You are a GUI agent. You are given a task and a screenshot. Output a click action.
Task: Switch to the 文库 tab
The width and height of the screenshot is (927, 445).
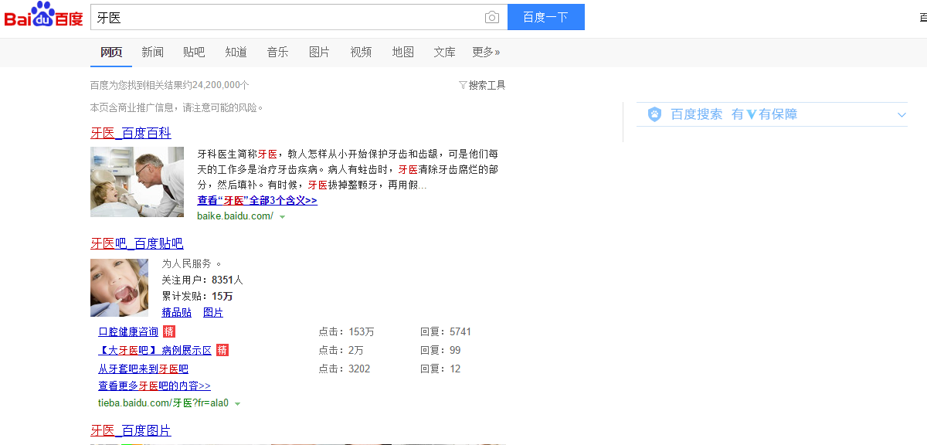pyautogui.click(x=444, y=52)
